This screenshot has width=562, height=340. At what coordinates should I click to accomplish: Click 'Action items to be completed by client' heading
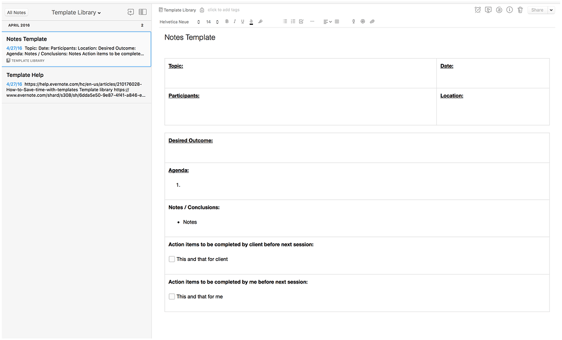pos(241,244)
